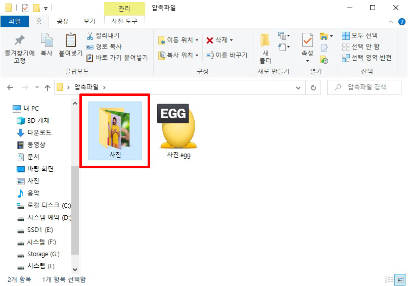This screenshot has height=286, width=408.
Task: Open Quick Access Toolbar customize dropdown
Action: pos(46,9)
